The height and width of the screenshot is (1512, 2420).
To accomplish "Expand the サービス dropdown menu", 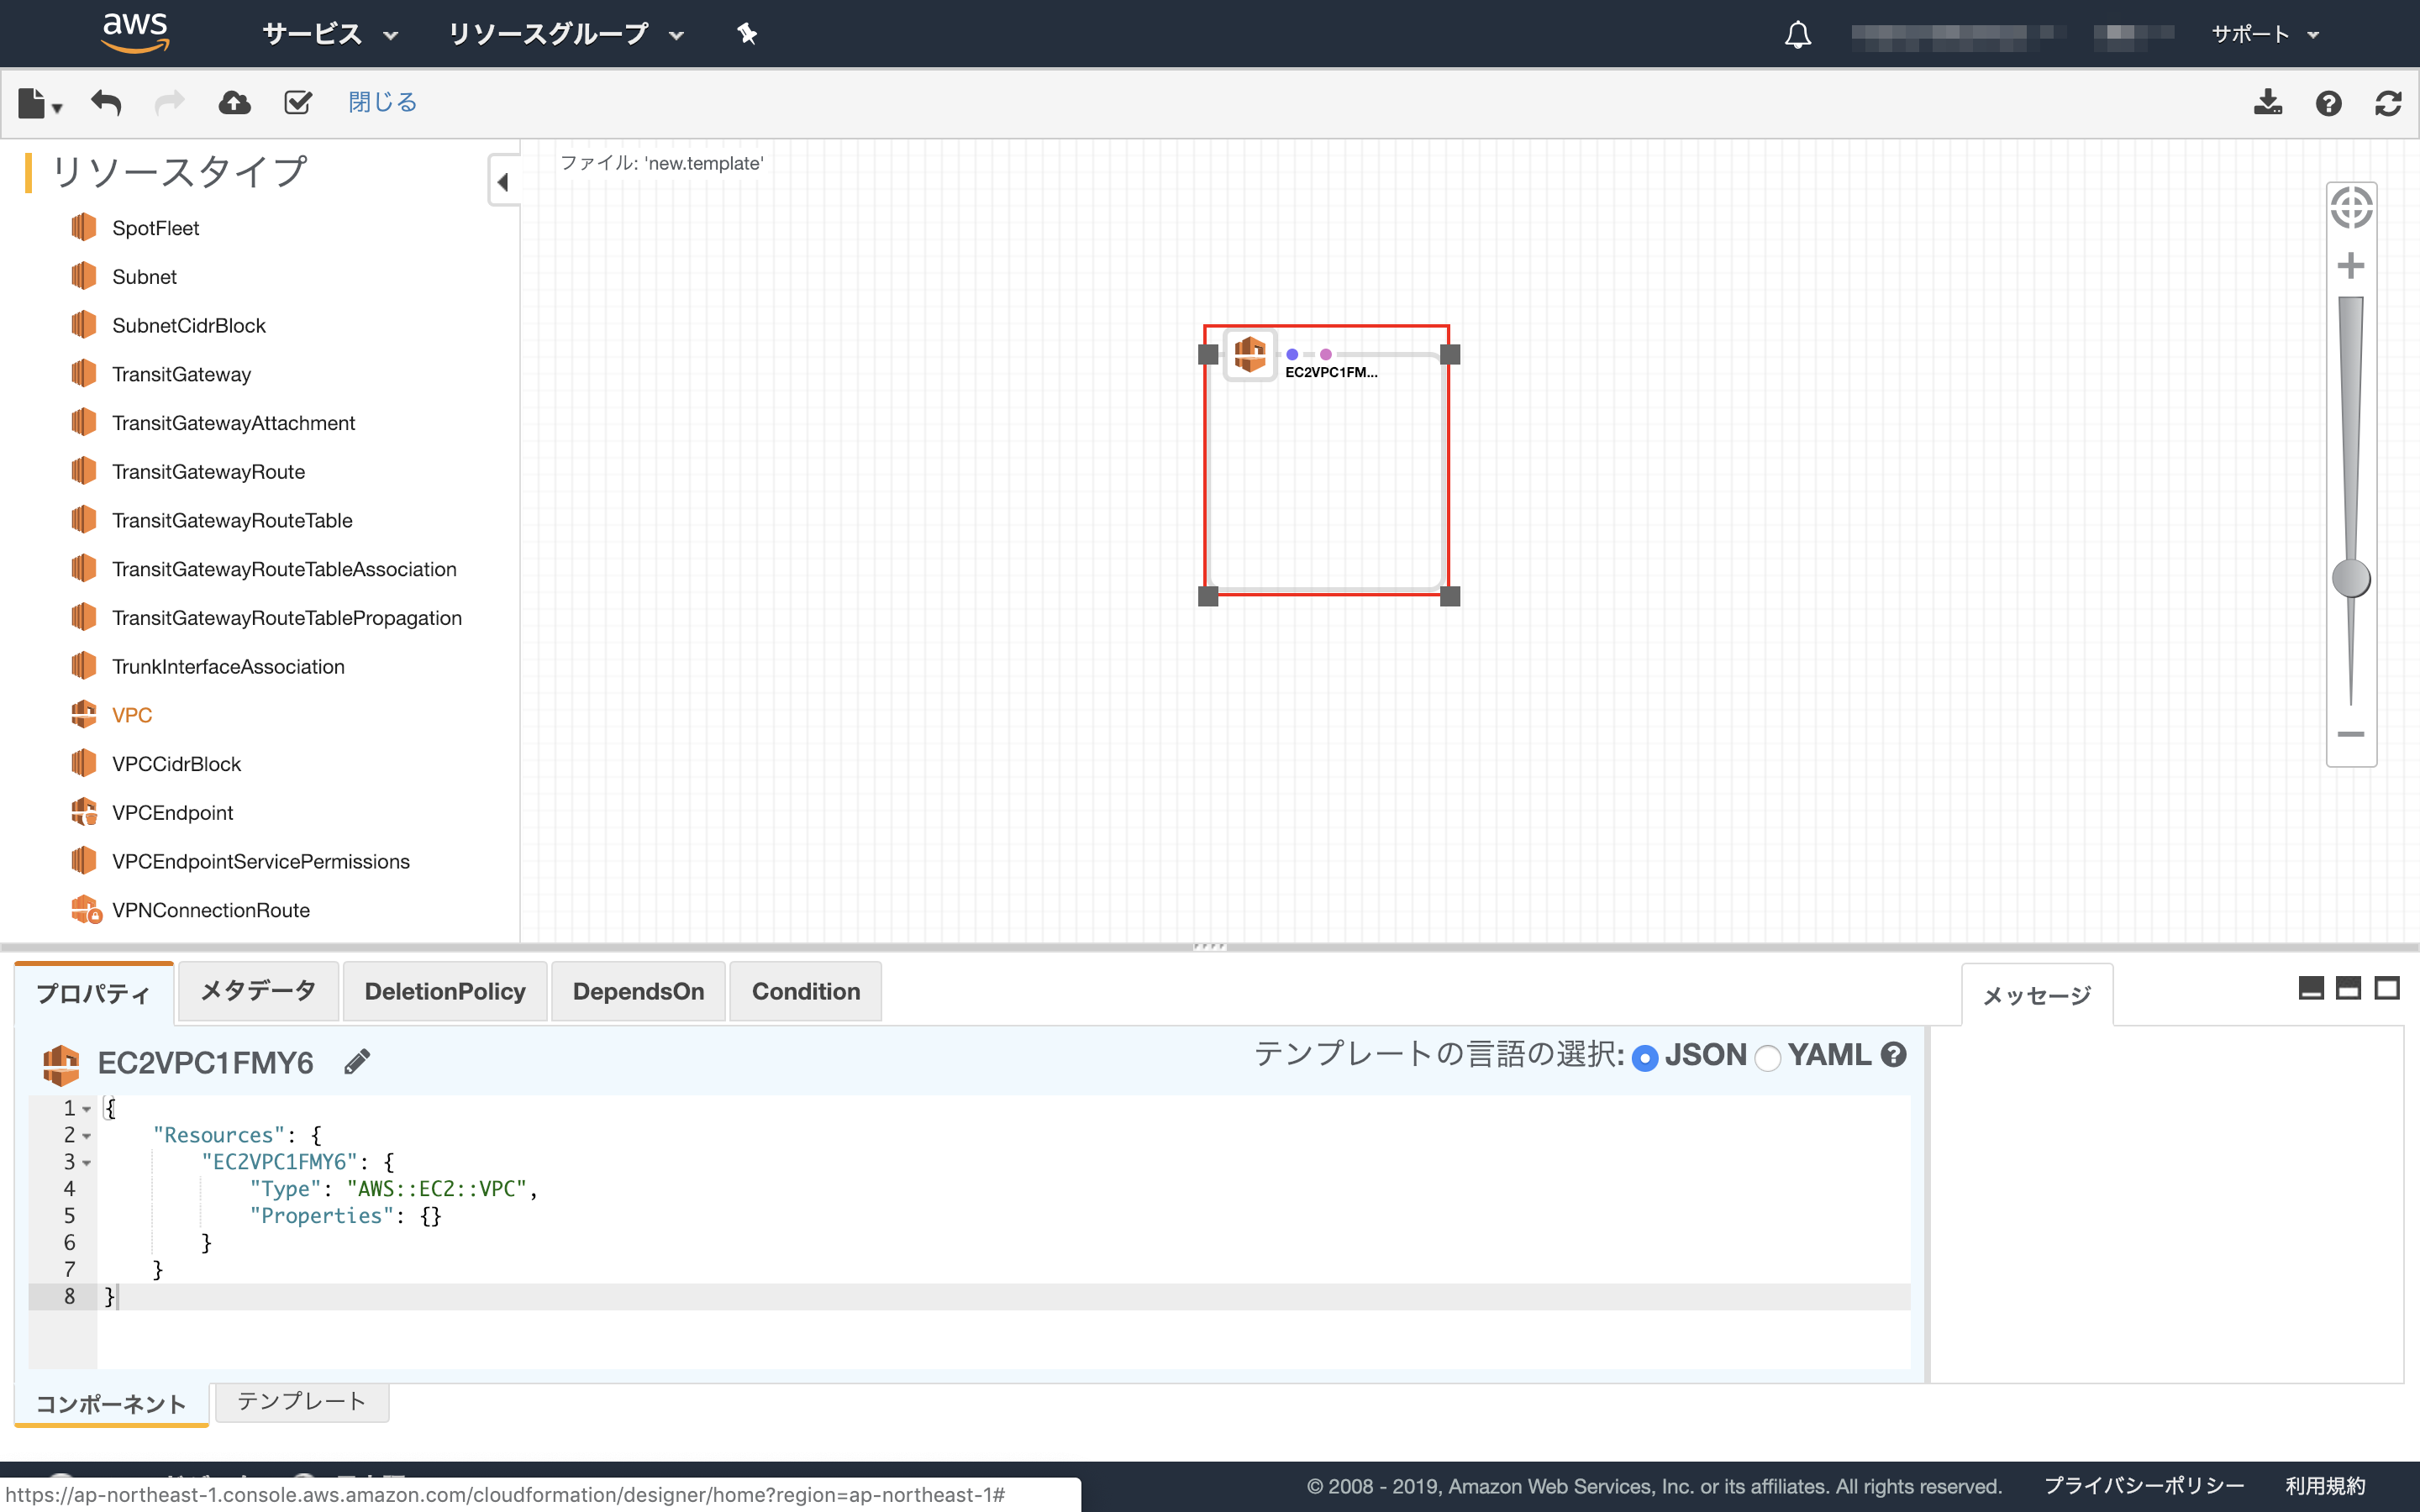I will pos(330,34).
